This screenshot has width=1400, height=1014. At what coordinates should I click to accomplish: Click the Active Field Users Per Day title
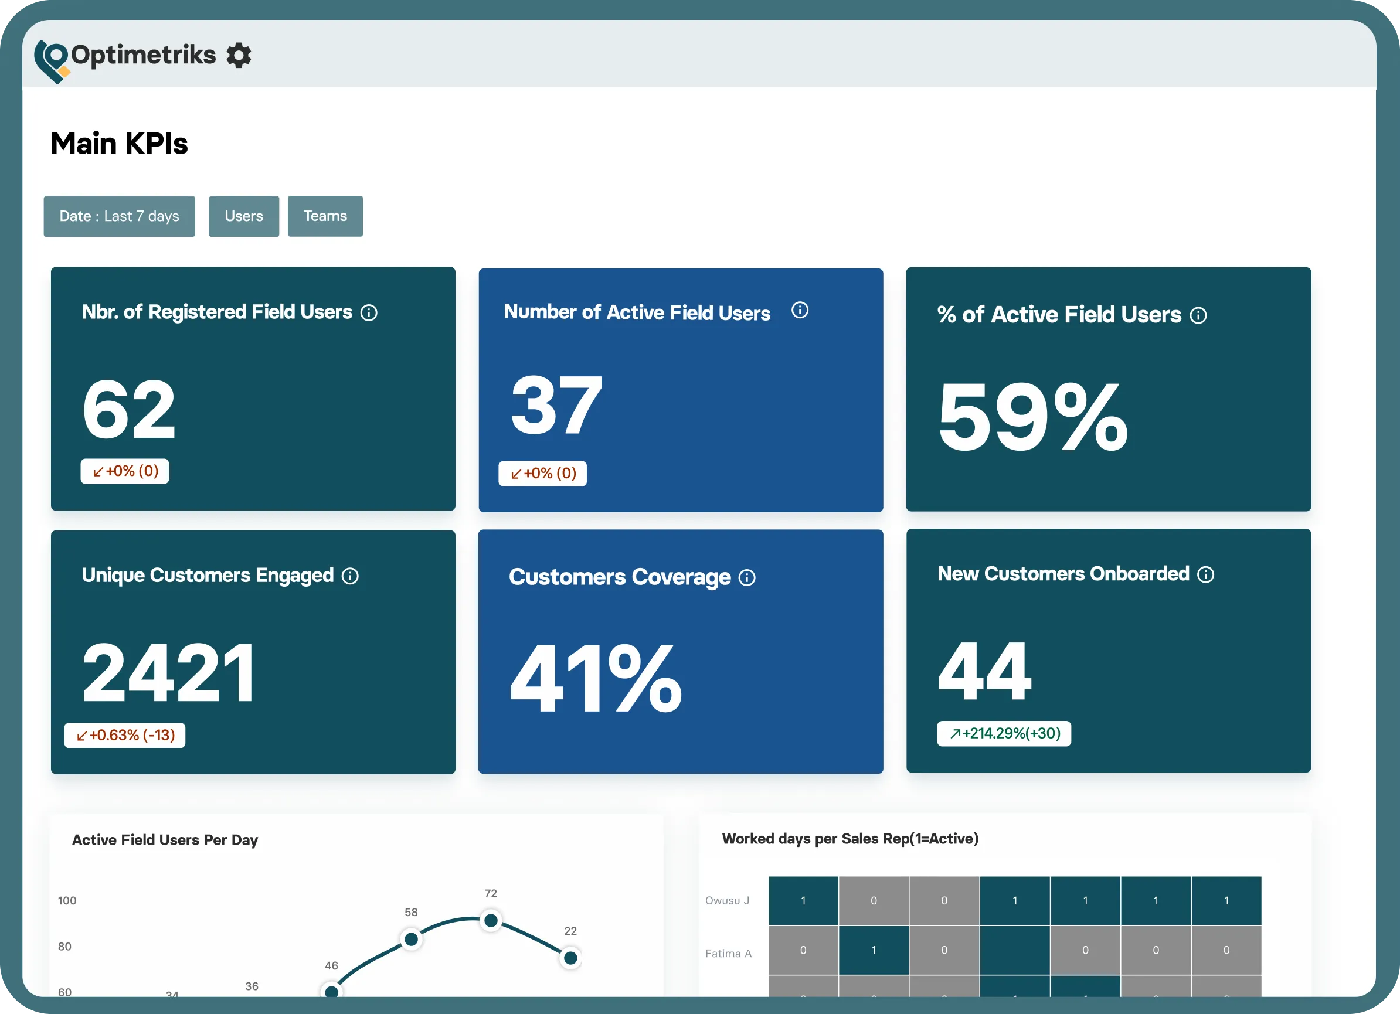click(x=165, y=840)
